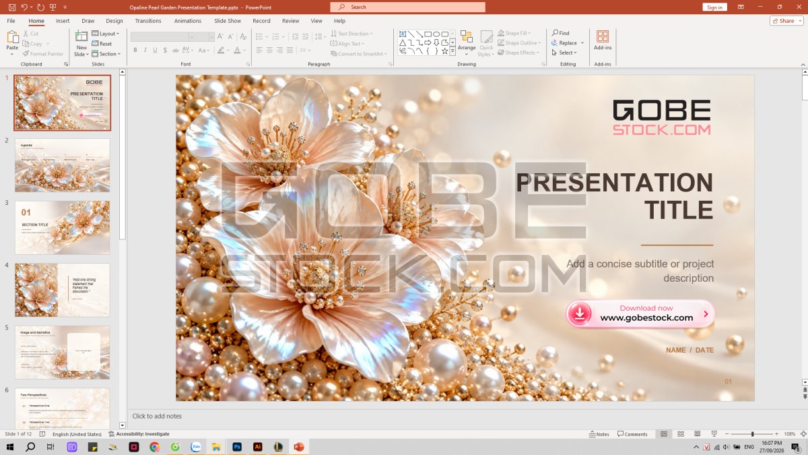The width and height of the screenshot is (808, 455).
Task: Switch to Reading View icon
Action: 697,434
